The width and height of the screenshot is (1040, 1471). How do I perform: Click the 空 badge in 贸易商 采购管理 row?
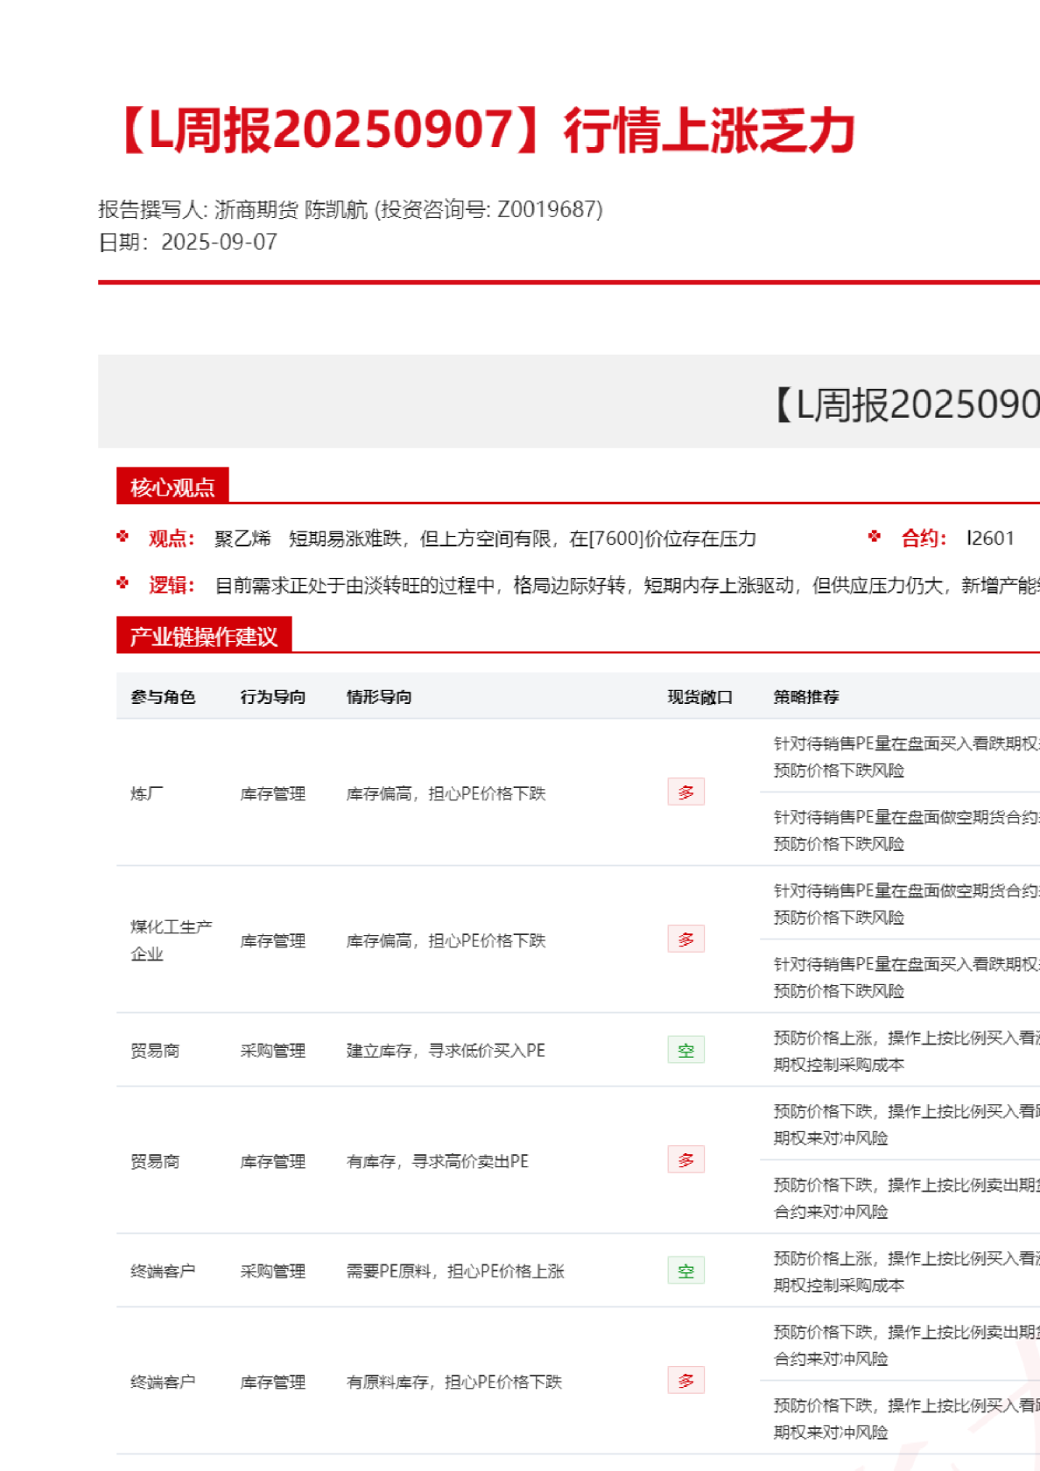click(x=685, y=1050)
